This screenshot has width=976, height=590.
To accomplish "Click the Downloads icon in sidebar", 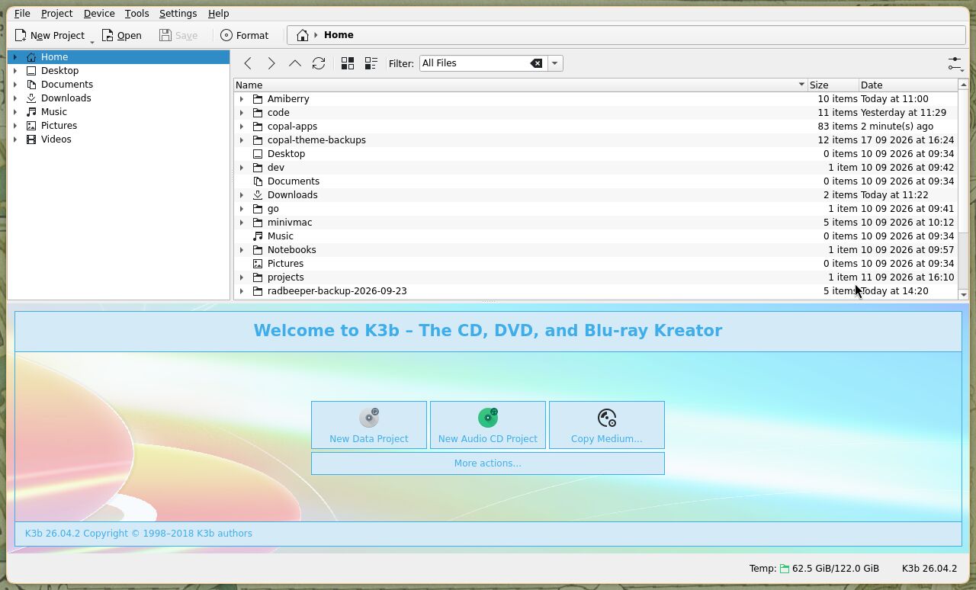I will (x=31, y=98).
